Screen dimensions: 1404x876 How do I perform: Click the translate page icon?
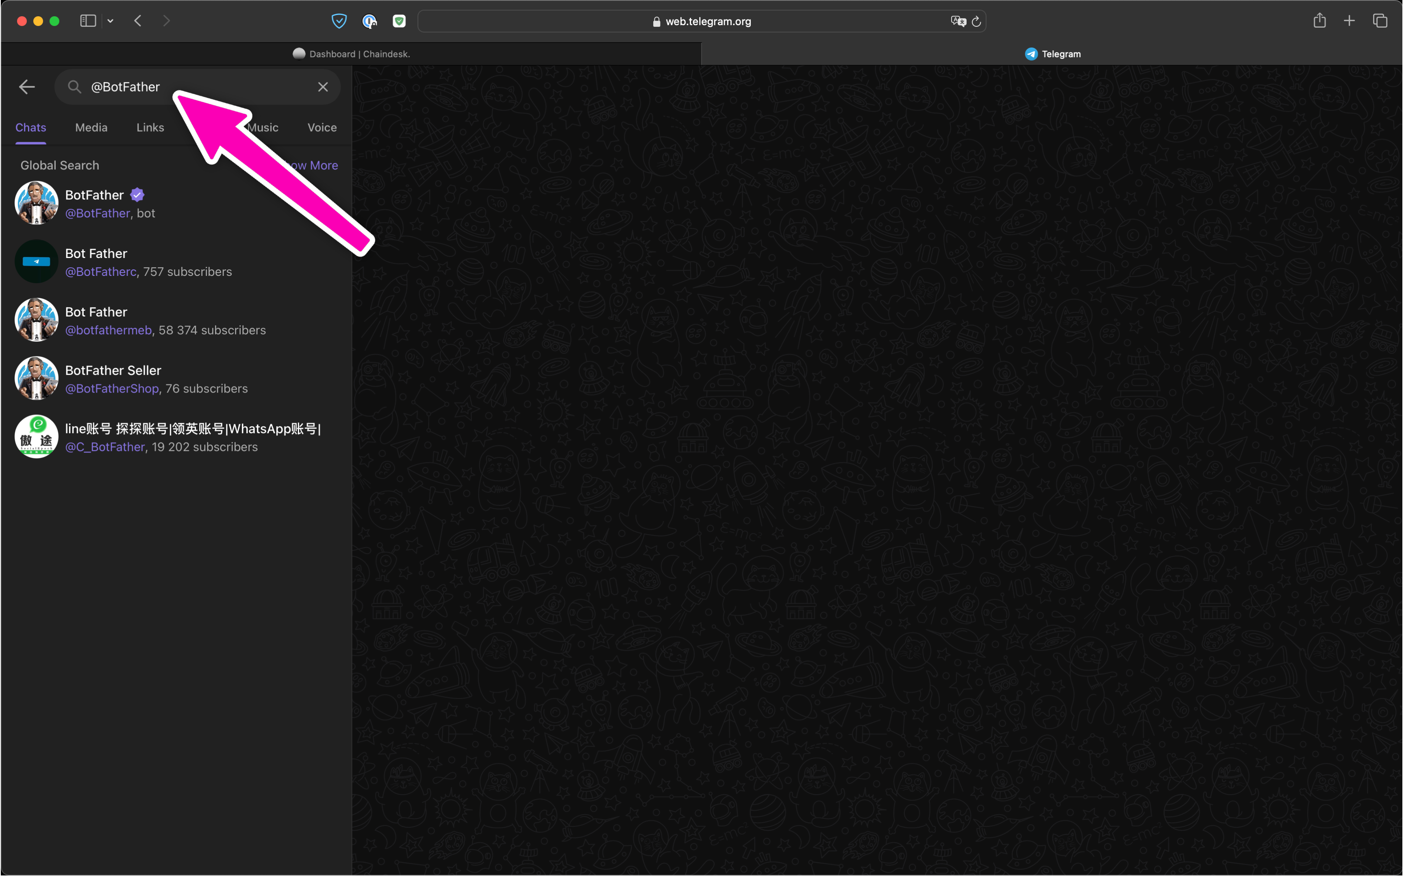click(x=958, y=21)
